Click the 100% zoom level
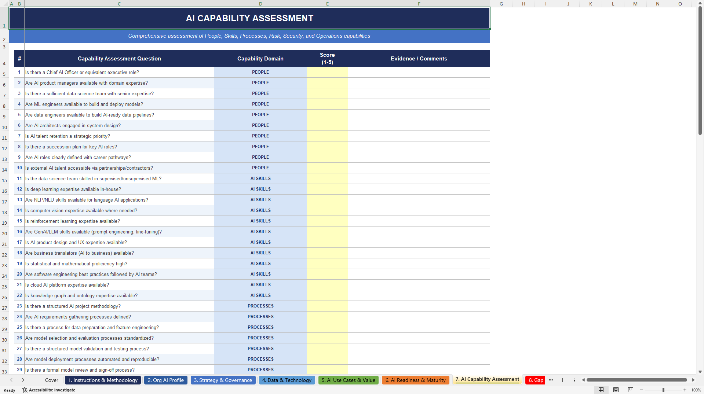Screen dimensions: 704x394 click(x=696, y=390)
